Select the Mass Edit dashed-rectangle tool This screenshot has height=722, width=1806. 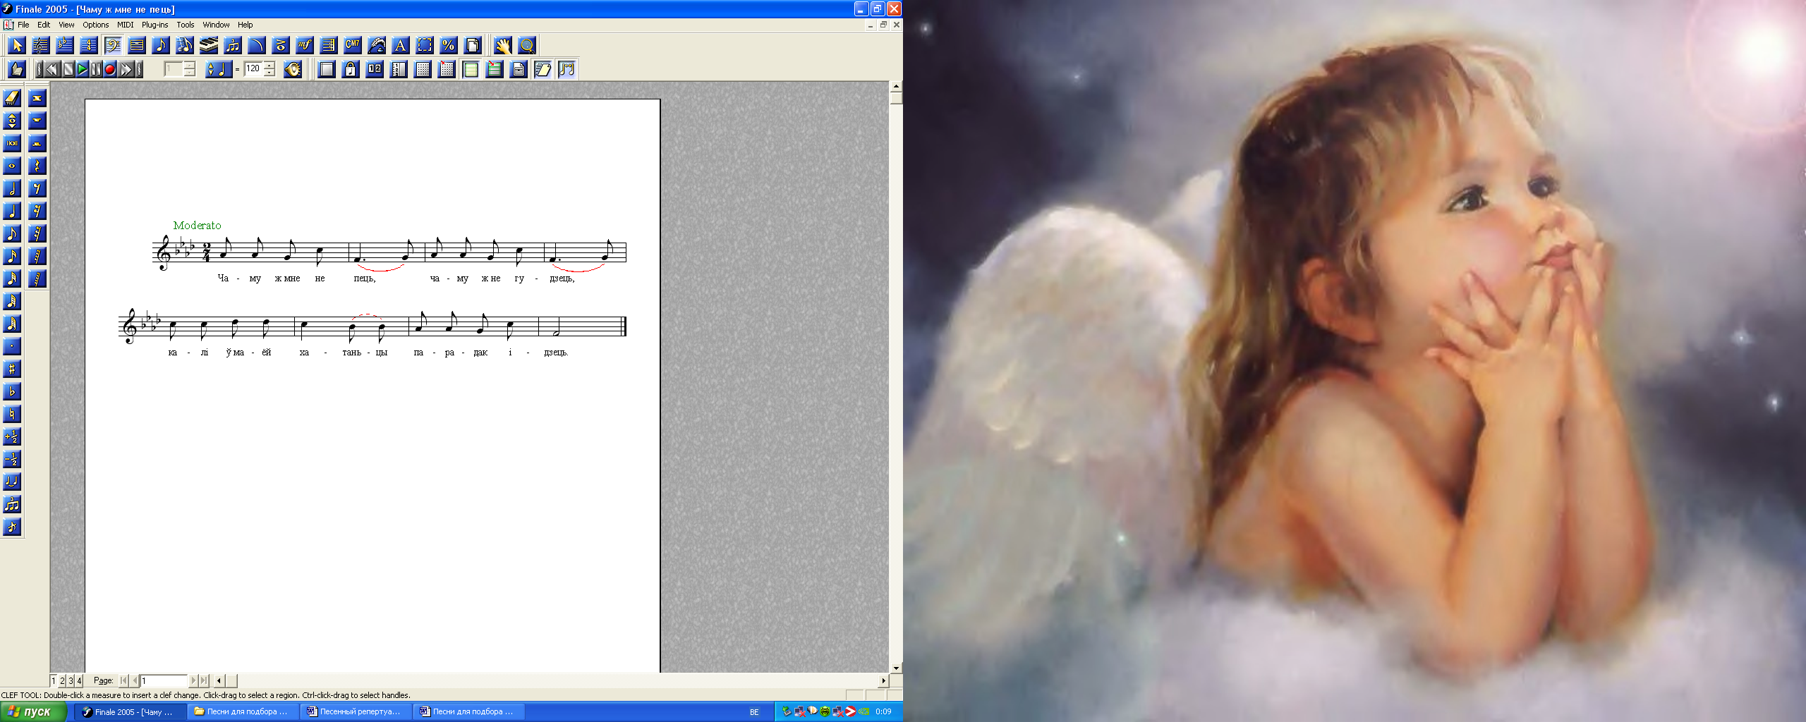[425, 46]
